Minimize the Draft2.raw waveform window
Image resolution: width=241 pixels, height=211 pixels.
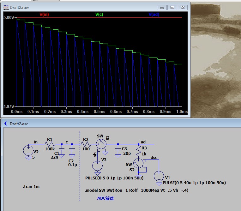coord(162,7)
